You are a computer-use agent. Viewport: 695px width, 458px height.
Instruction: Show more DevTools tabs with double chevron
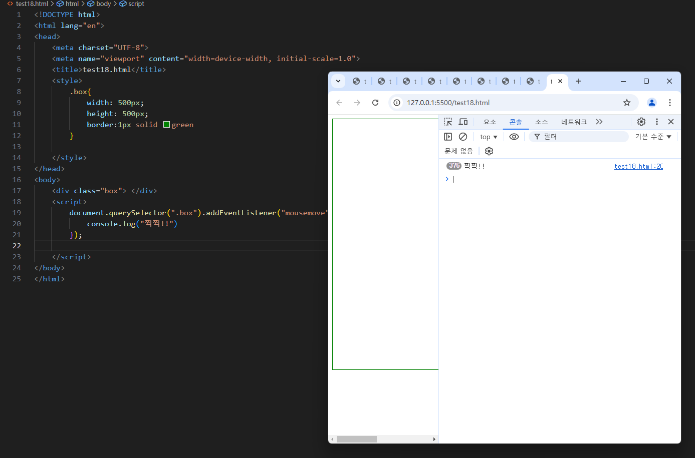(x=599, y=122)
